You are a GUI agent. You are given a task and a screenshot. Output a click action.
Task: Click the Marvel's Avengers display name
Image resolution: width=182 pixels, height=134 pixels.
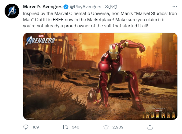[43, 7]
